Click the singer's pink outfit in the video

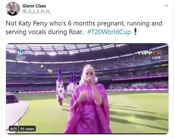coord(88,113)
